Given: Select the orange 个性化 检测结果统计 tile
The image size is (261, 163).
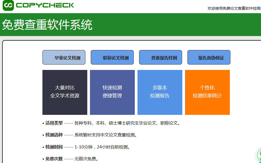Looking at the screenshot, I should click(x=207, y=92).
